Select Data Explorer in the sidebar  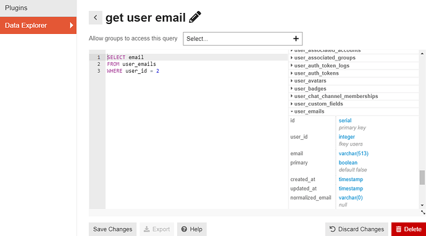(38, 25)
